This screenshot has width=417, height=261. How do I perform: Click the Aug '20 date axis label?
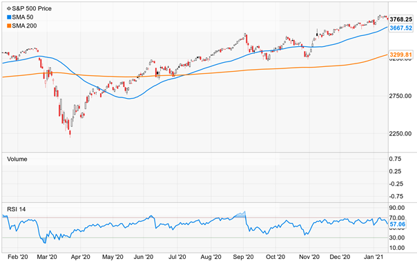point(211,257)
